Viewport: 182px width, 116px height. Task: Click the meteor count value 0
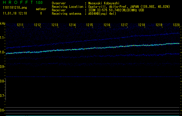click(41, 13)
